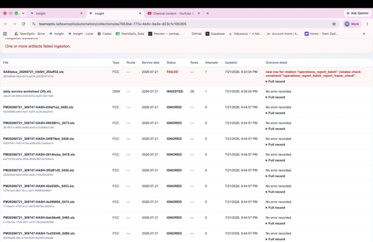The width and height of the screenshot is (373, 242).
Task: Expand Full record for daily service worksheet
Action: tap(275, 97)
